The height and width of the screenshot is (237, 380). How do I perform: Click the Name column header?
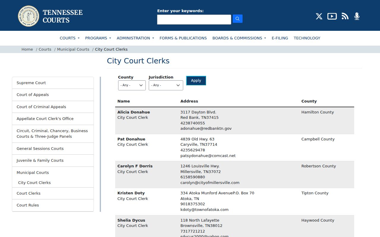(x=124, y=101)
